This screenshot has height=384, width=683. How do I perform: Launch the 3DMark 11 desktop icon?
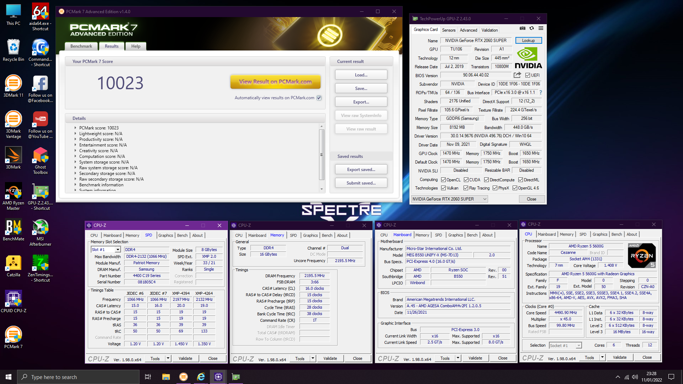click(13, 86)
